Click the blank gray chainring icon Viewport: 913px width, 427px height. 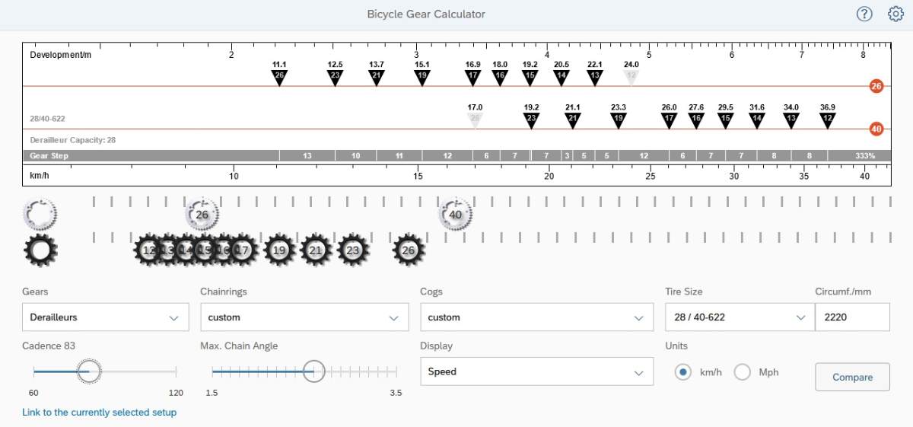(40, 215)
